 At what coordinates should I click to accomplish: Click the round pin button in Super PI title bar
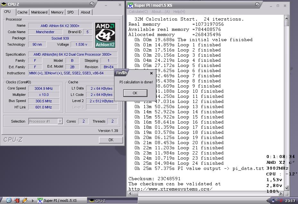[257, 5]
